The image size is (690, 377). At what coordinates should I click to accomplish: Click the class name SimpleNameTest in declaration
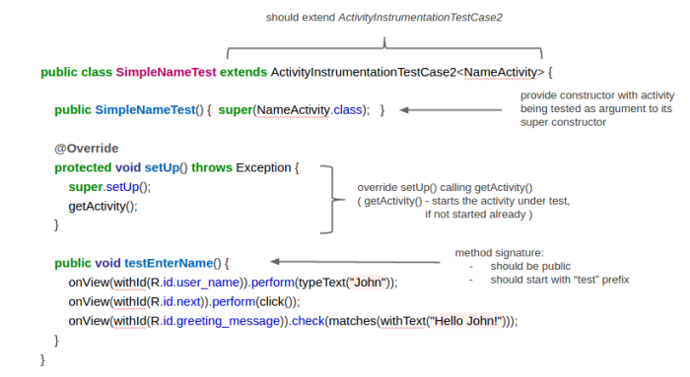point(166,72)
